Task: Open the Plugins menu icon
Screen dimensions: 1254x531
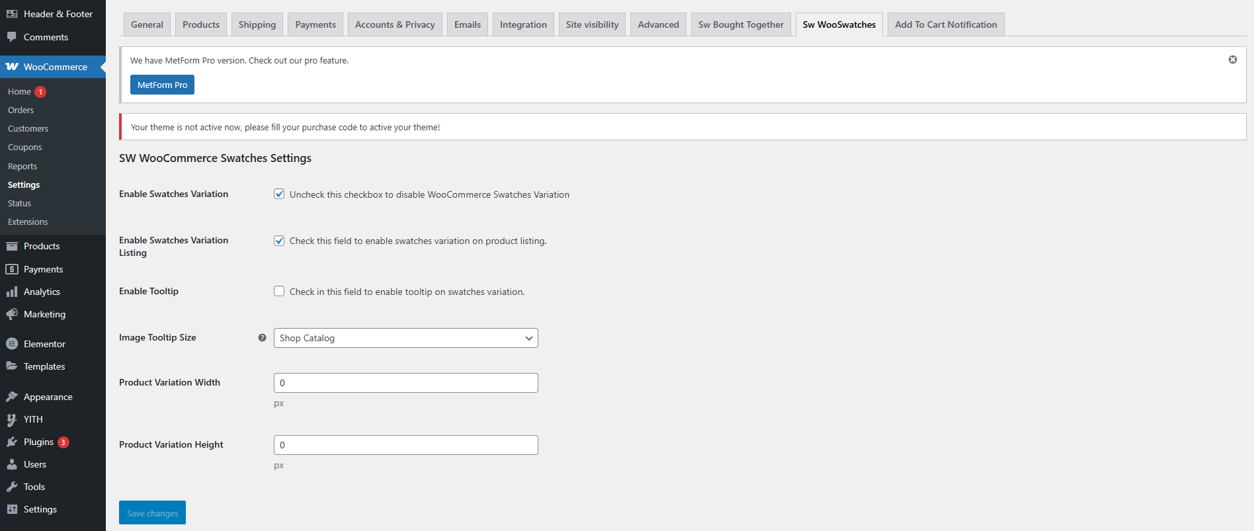Action: tap(12, 442)
